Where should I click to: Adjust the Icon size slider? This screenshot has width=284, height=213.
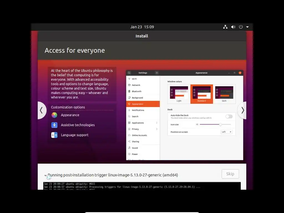pos(215,125)
